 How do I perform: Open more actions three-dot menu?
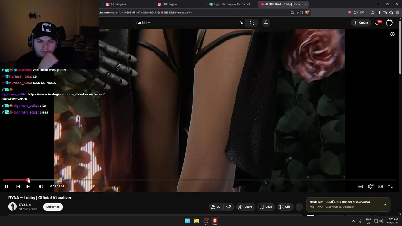coord(299,207)
